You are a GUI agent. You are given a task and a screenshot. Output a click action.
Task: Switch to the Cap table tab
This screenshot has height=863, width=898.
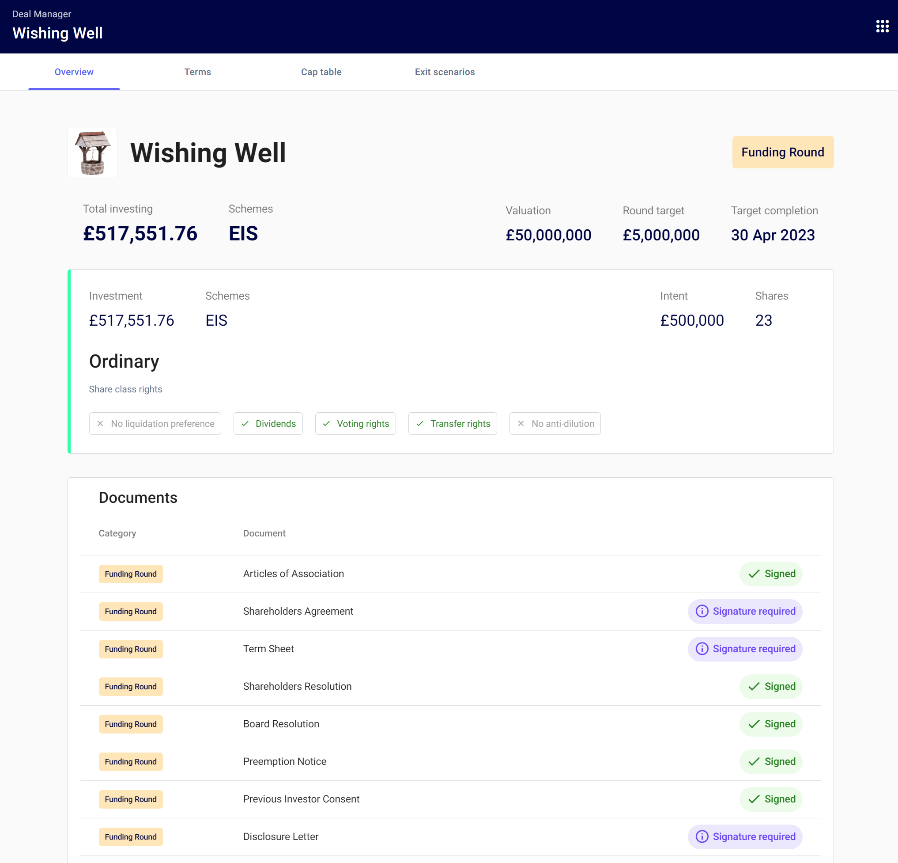pyautogui.click(x=321, y=72)
